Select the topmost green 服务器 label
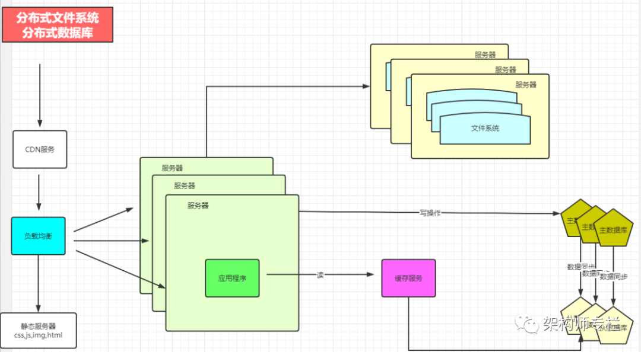Screen dimensions: 641x352 click(172, 168)
